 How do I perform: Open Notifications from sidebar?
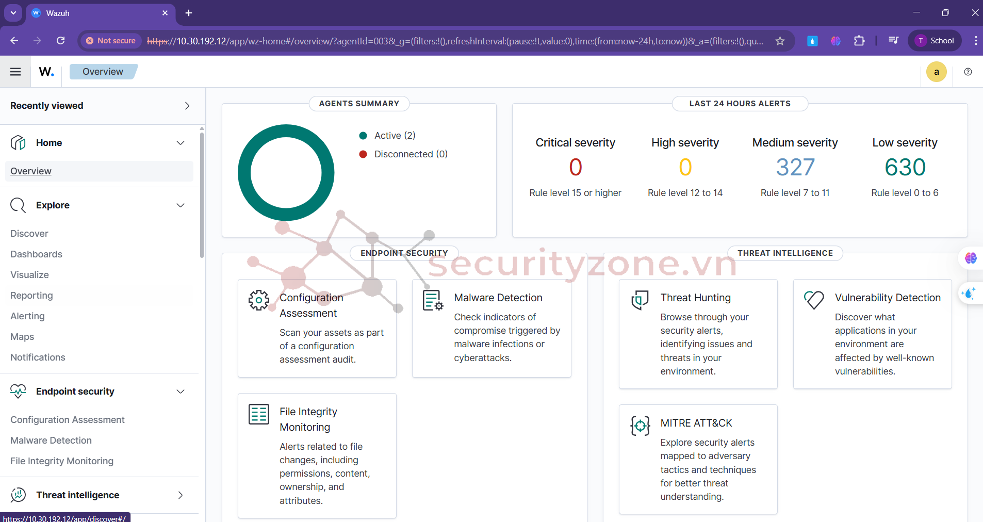(38, 357)
